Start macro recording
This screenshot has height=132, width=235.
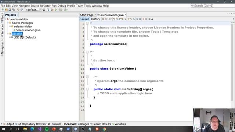tap(143, 19)
